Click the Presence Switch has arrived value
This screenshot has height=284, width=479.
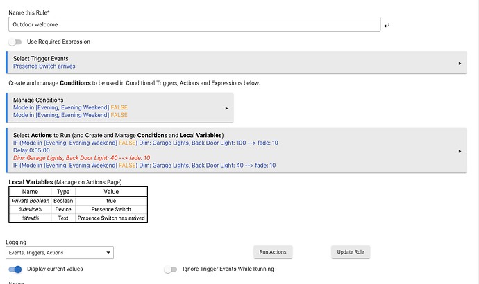coord(111,218)
